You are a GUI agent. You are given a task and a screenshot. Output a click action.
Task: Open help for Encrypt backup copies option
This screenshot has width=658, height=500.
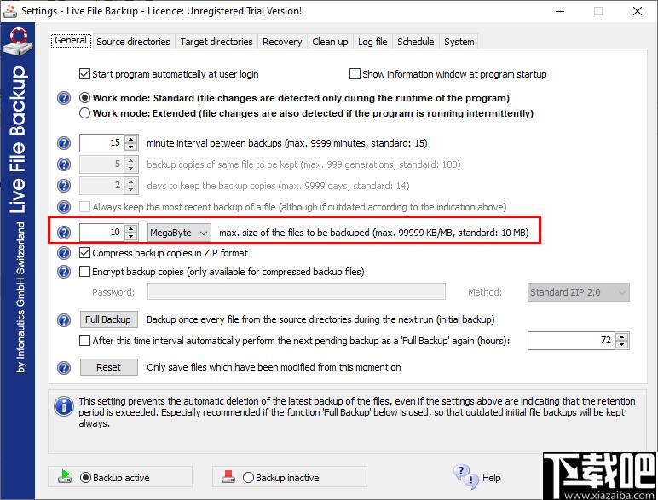pos(64,272)
